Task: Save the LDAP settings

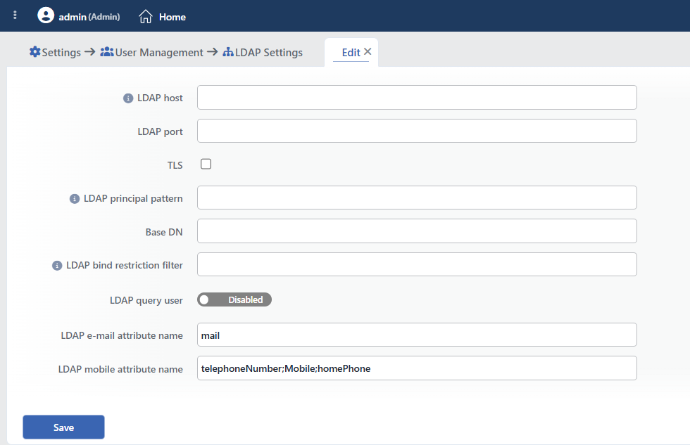Action: click(64, 427)
